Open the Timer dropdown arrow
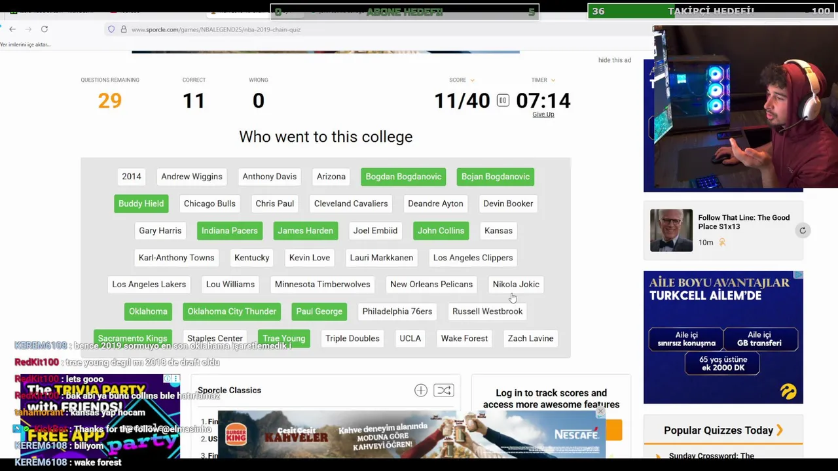 [553, 80]
